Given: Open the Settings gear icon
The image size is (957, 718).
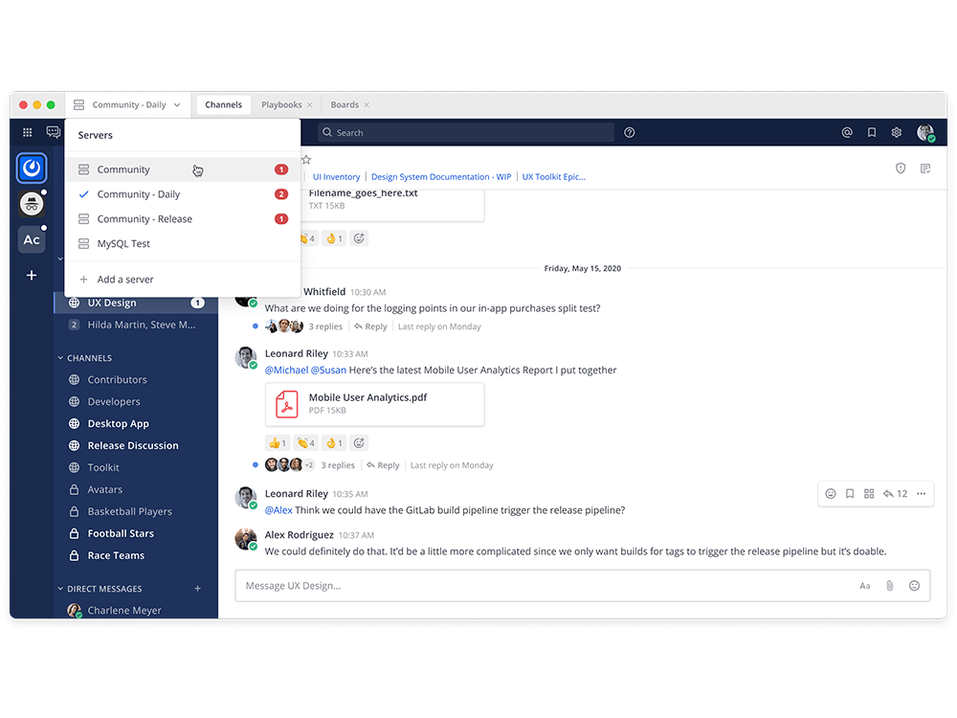Looking at the screenshot, I should point(897,133).
